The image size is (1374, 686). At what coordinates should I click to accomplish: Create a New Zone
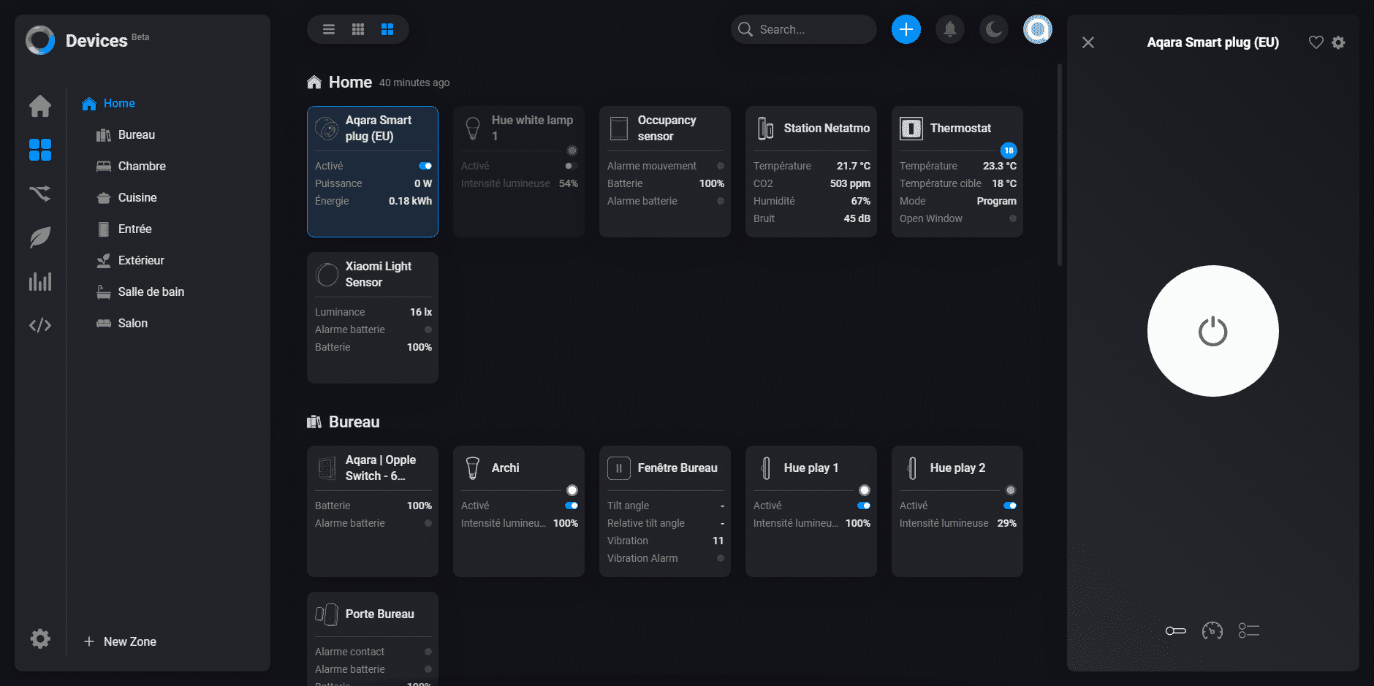[120, 641]
